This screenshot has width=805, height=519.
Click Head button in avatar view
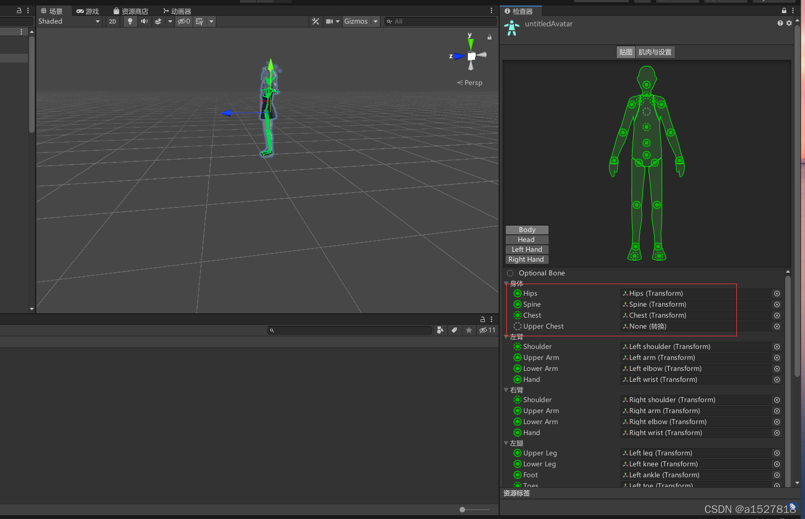point(527,240)
